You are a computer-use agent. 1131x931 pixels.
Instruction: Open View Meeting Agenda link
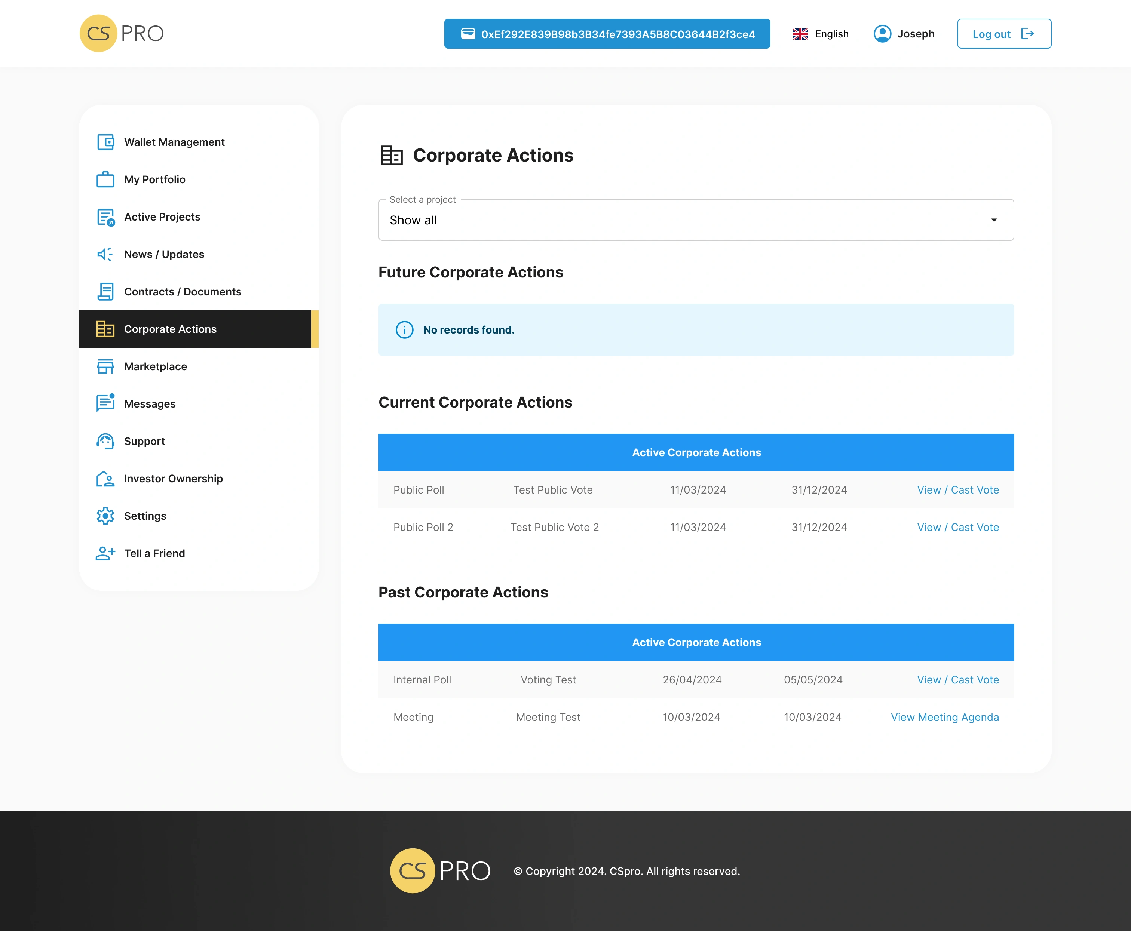point(944,717)
